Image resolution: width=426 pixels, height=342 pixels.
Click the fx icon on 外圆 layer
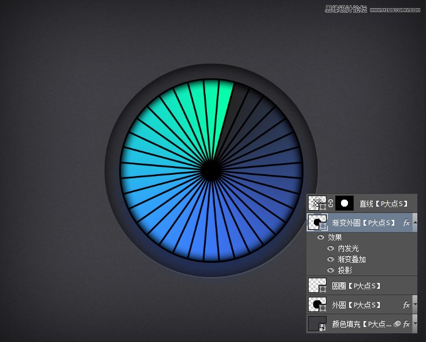[x=406, y=305]
